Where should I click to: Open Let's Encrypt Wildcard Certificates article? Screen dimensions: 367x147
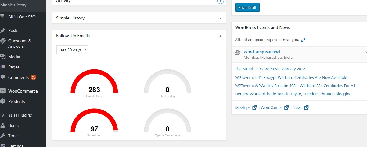[291, 77]
